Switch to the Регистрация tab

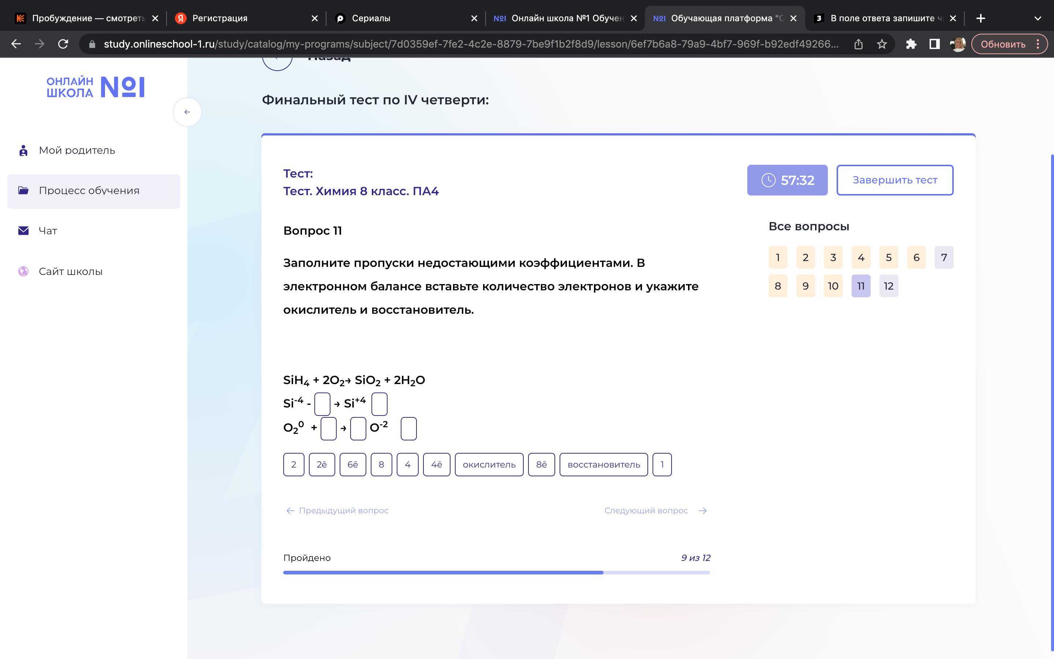pos(220,18)
